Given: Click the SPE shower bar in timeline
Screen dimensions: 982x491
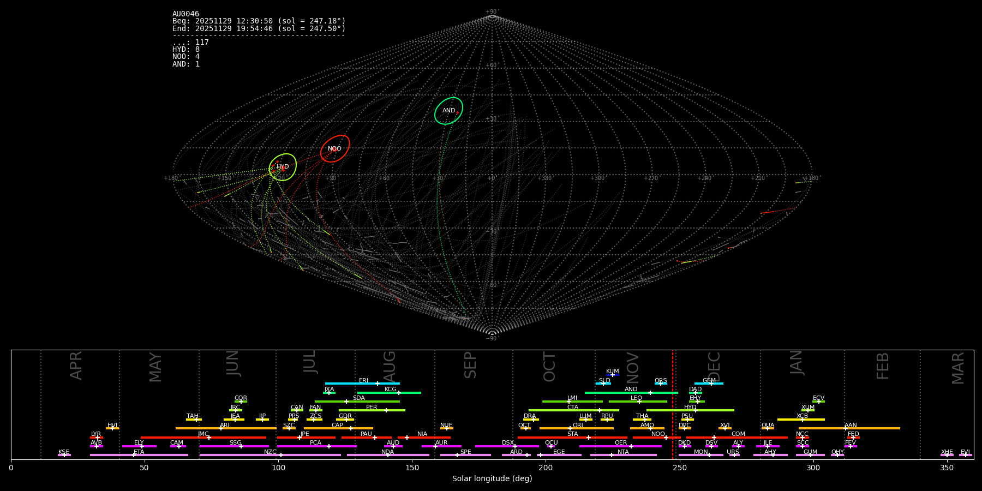Looking at the screenshot, I should coord(465,455).
